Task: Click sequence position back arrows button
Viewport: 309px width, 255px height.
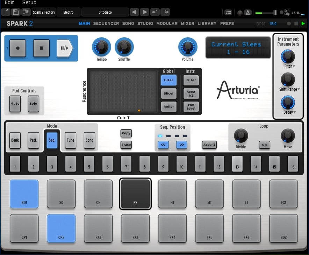Action: pos(163,145)
